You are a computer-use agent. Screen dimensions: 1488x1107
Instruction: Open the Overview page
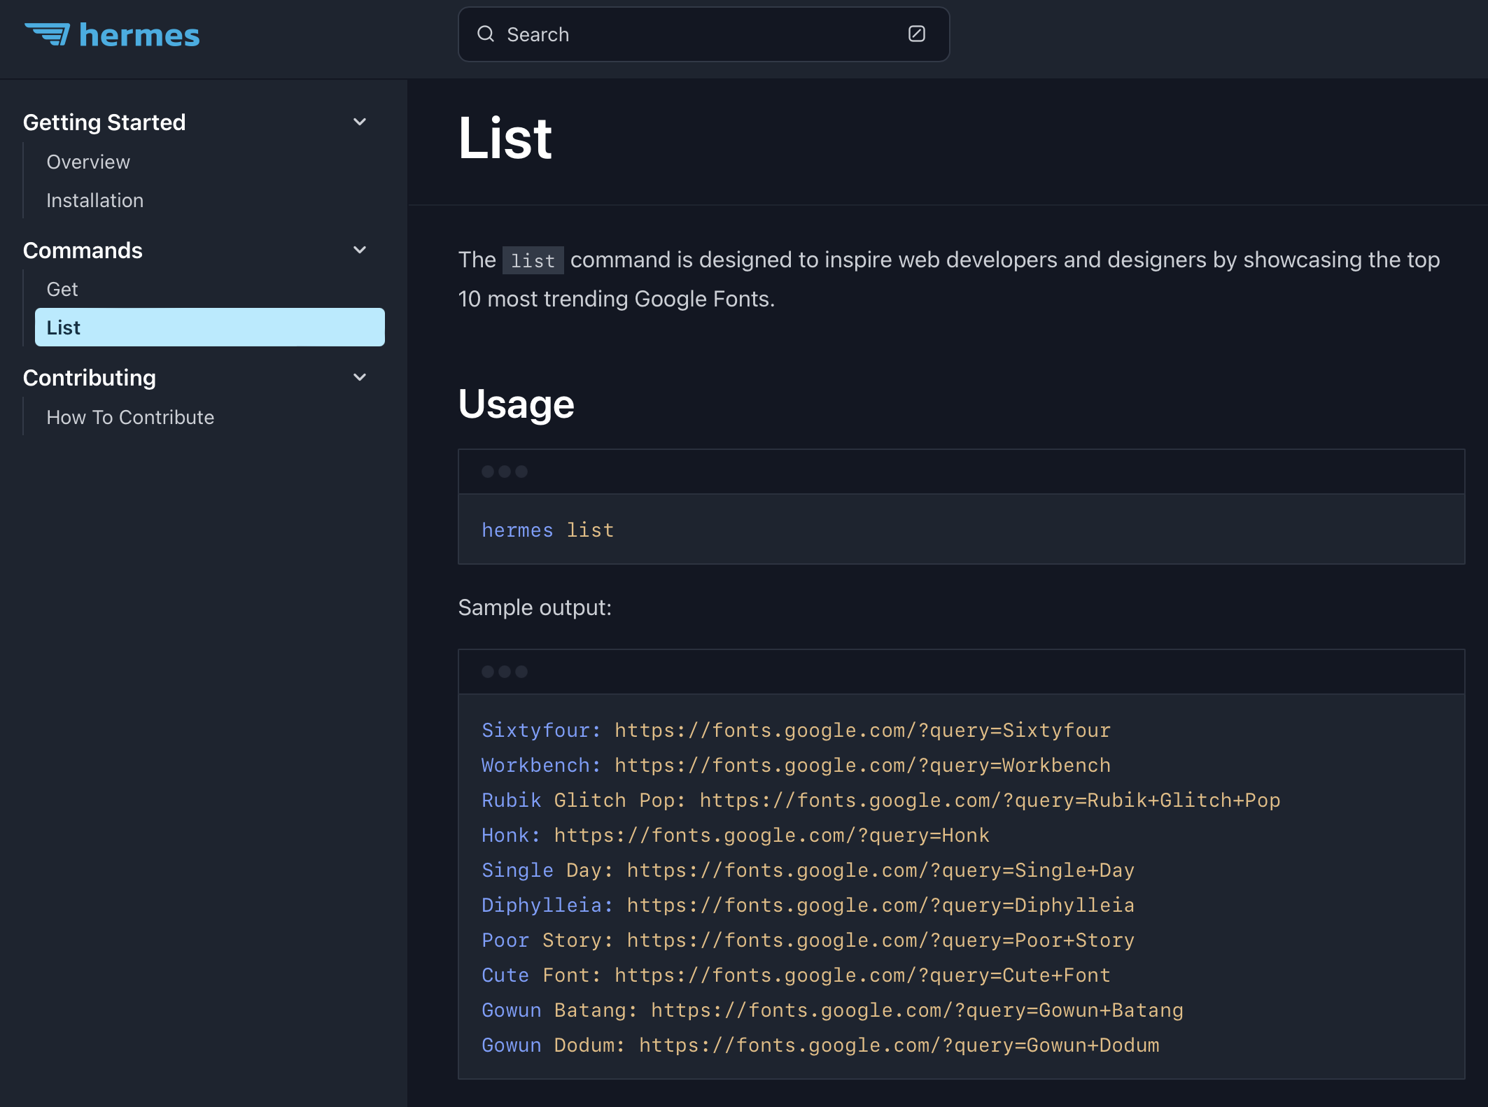click(88, 162)
